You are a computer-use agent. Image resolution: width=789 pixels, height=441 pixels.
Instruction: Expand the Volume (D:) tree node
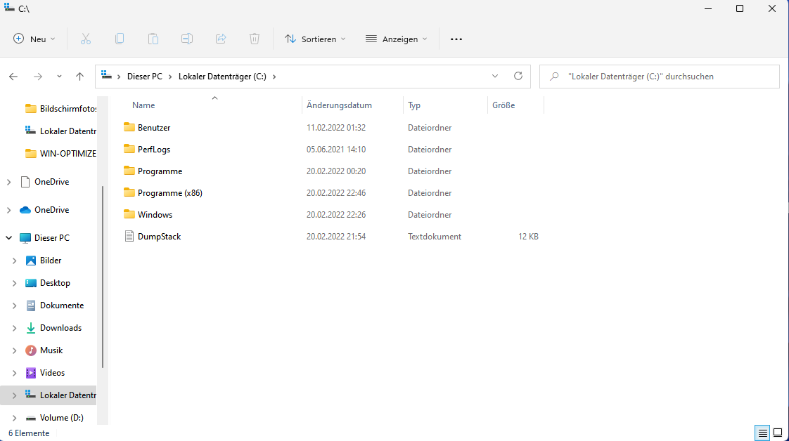point(14,418)
